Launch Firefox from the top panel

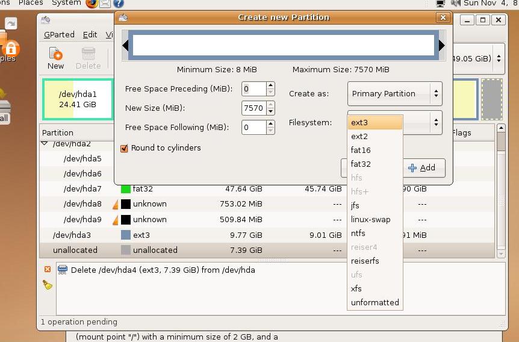[x=92, y=3]
